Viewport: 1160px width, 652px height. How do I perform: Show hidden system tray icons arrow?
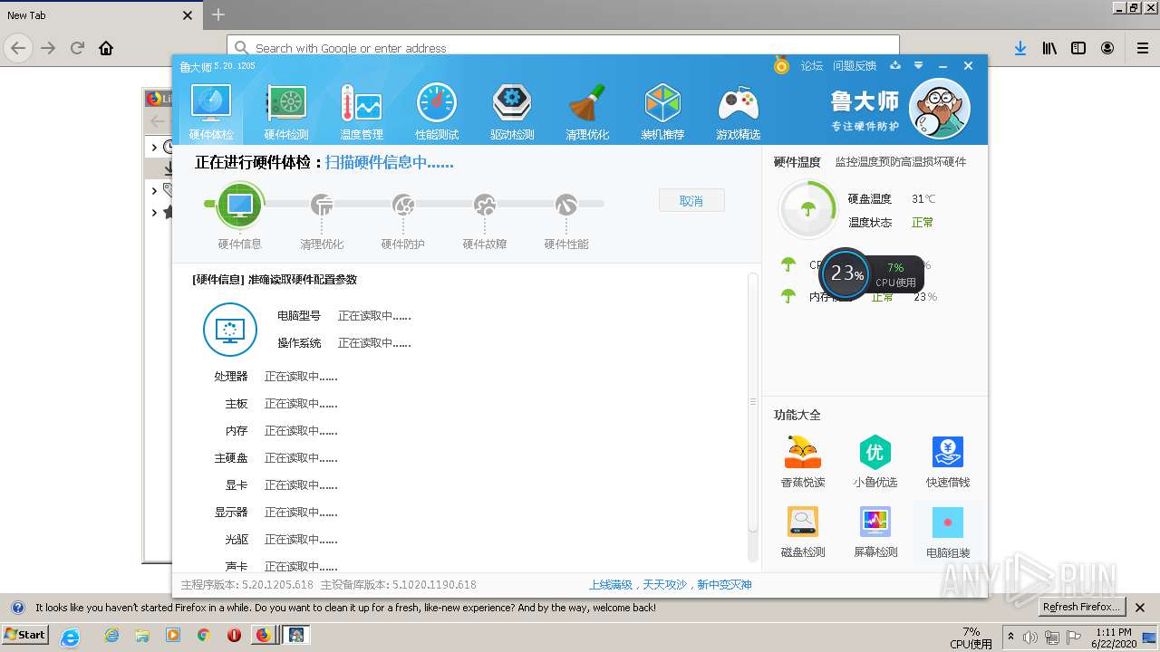1011,636
